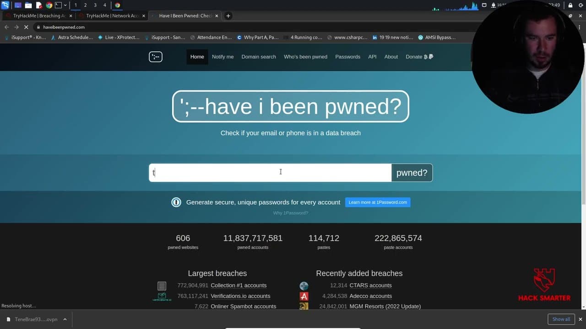This screenshot has width=586, height=329.
Task: Open the Donate link
Action: [419, 57]
